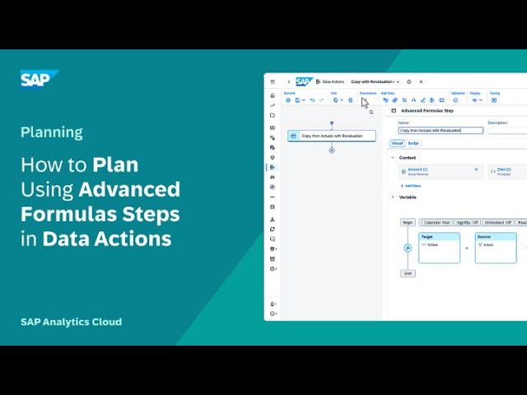
Task: Click the Begin block
Action: pyautogui.click(x=408, y=222)
